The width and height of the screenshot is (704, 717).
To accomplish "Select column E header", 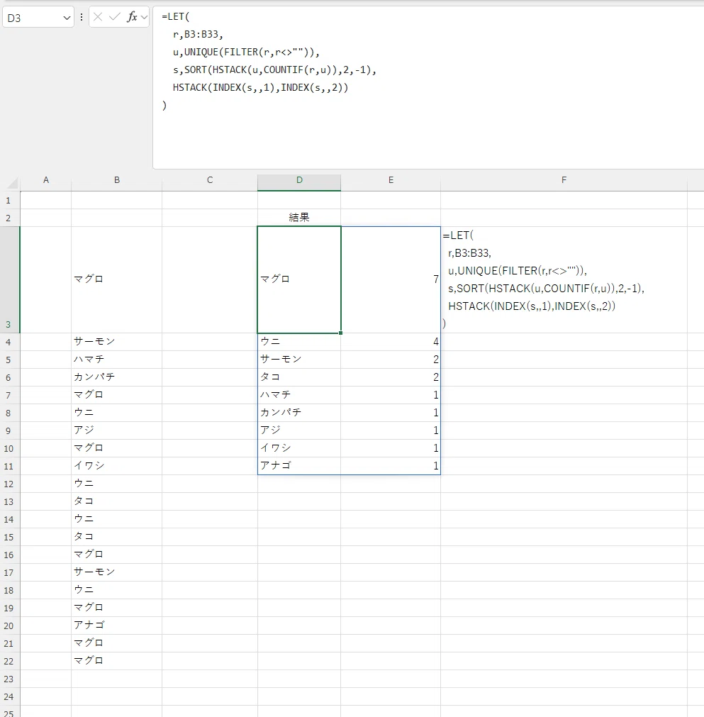I will click(x=391, y=180).
